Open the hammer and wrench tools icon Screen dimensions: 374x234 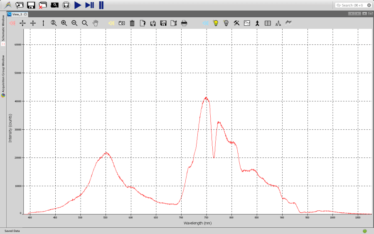pyautogui.click(x=236, y=23)
